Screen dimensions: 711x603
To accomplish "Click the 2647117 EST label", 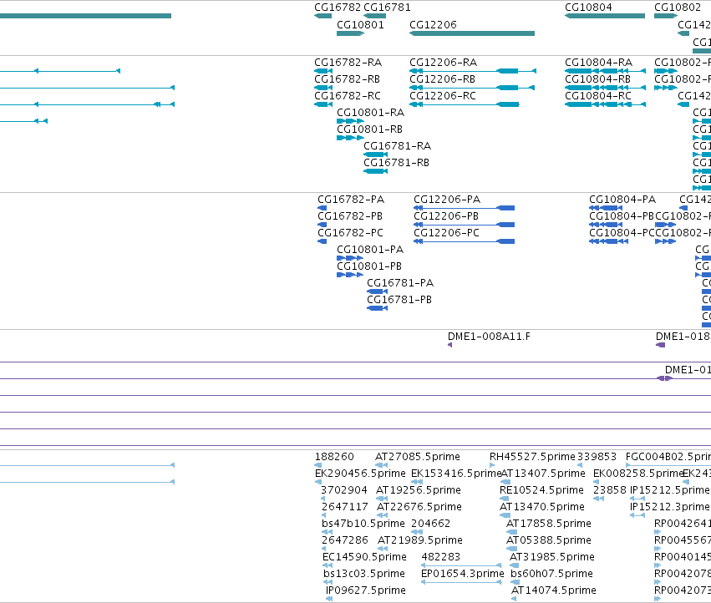I will point(345,506).
